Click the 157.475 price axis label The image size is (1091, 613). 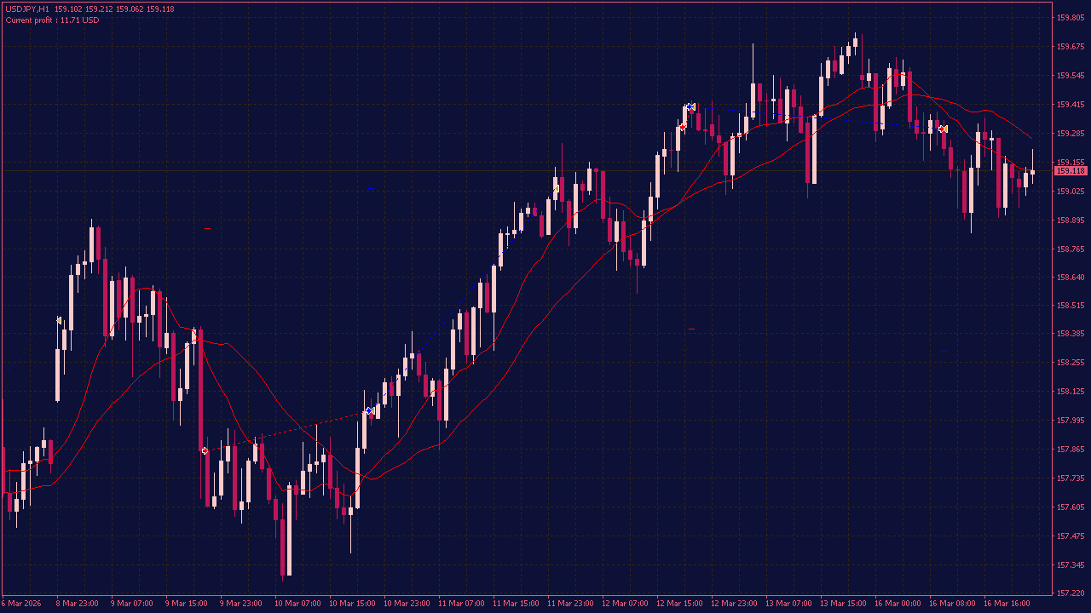[x=1071, y=536]
